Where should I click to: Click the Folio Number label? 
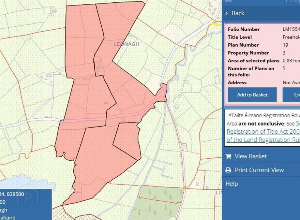pyautogui.click(x=244, y=29)
